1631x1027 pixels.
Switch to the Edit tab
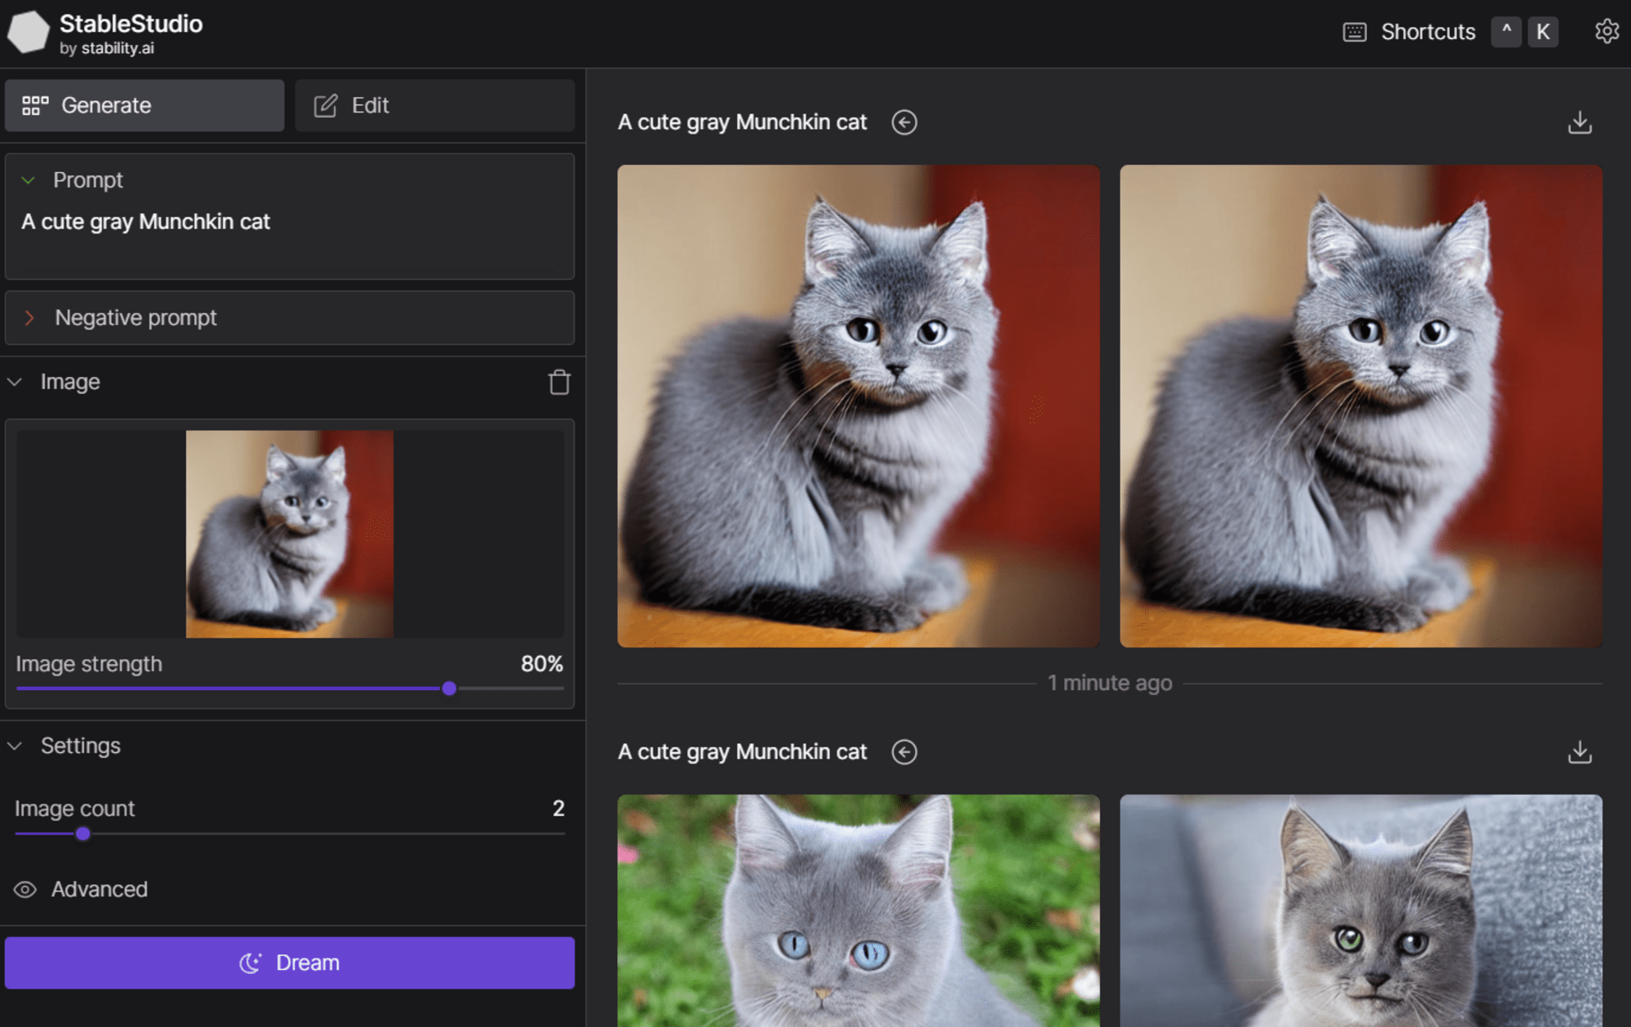pos(435,106)
